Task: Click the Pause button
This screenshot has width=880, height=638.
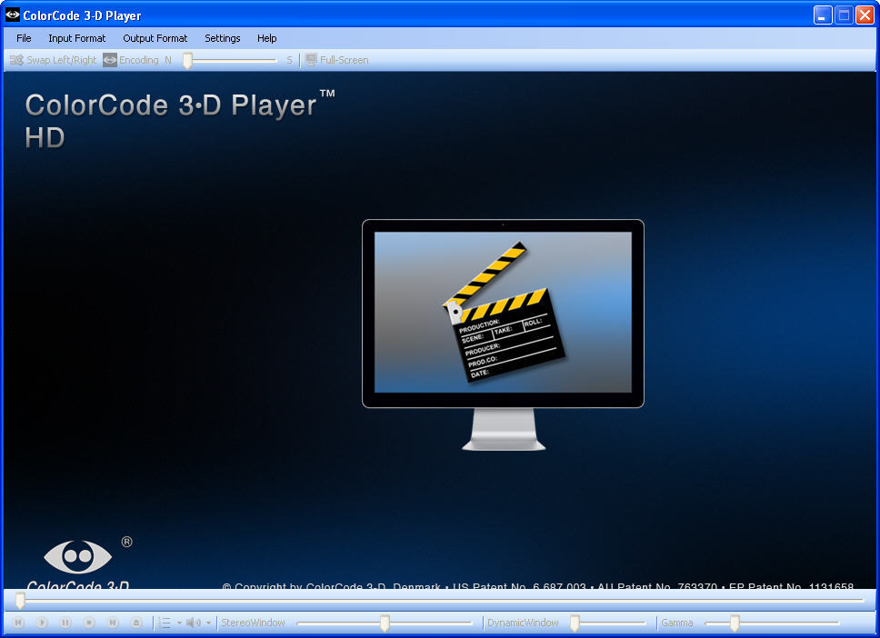Action: (x=65, y=623)
